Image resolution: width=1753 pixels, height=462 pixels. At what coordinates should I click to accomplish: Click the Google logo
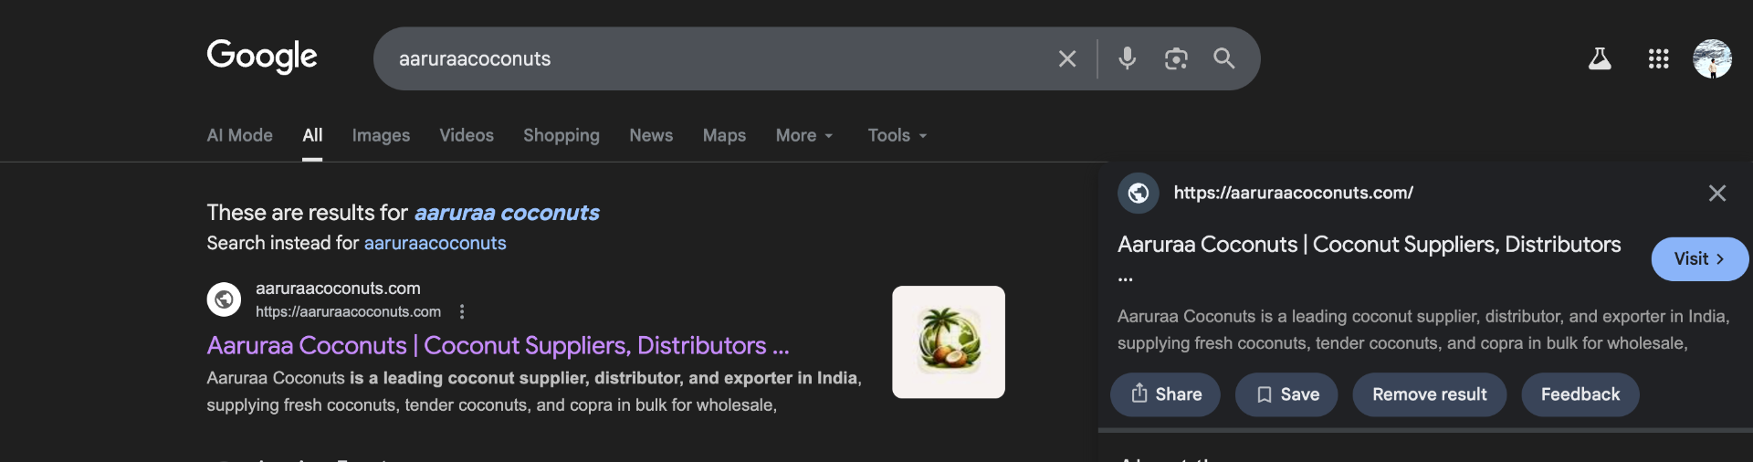tap(262, 57)
